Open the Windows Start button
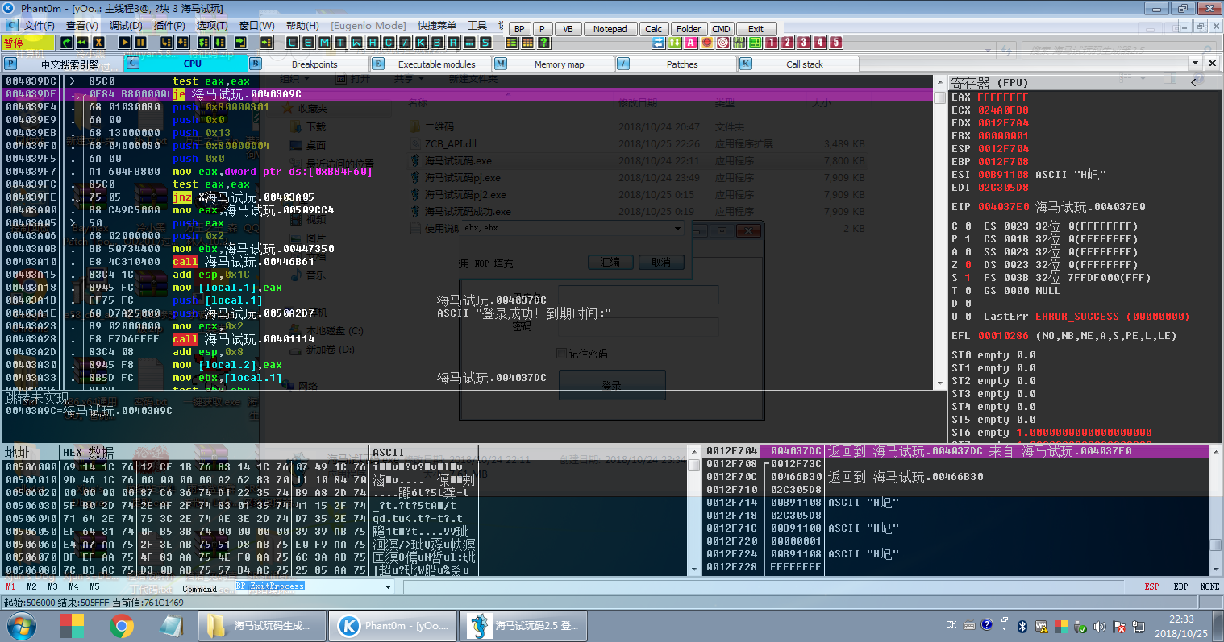 point(22,625)
